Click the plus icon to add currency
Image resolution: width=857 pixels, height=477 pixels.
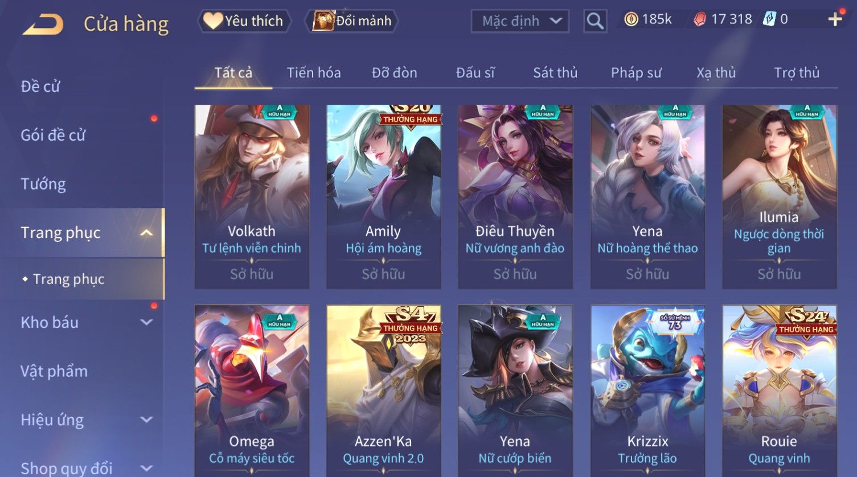(x=835, y=20)
